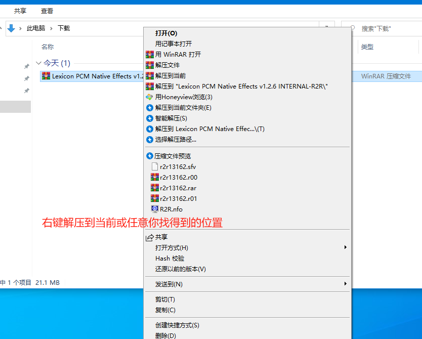Click the Lexicon PCM archive file icon
The height and width of the screenshot is (339, 422).
[x=46, y=76]
